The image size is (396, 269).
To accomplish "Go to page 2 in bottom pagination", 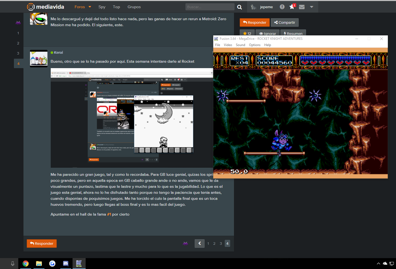I will tap(214, 243).
